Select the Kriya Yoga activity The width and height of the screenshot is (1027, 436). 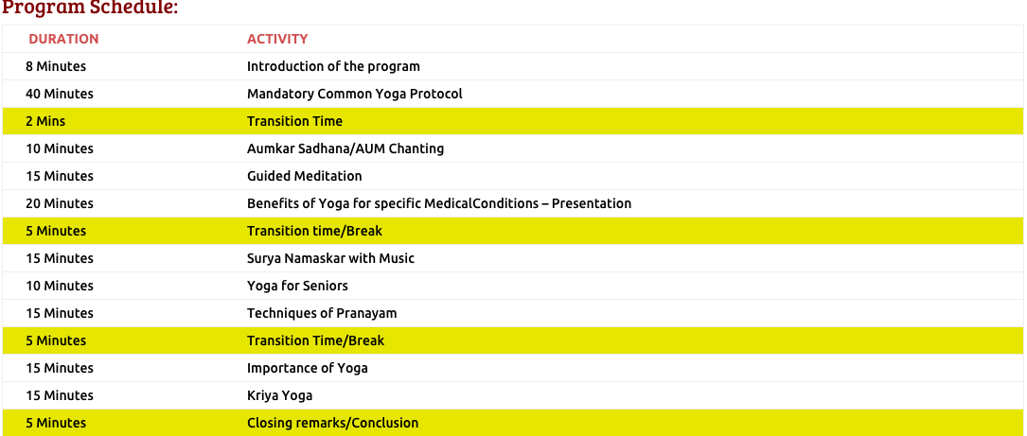tap(279, 396)
